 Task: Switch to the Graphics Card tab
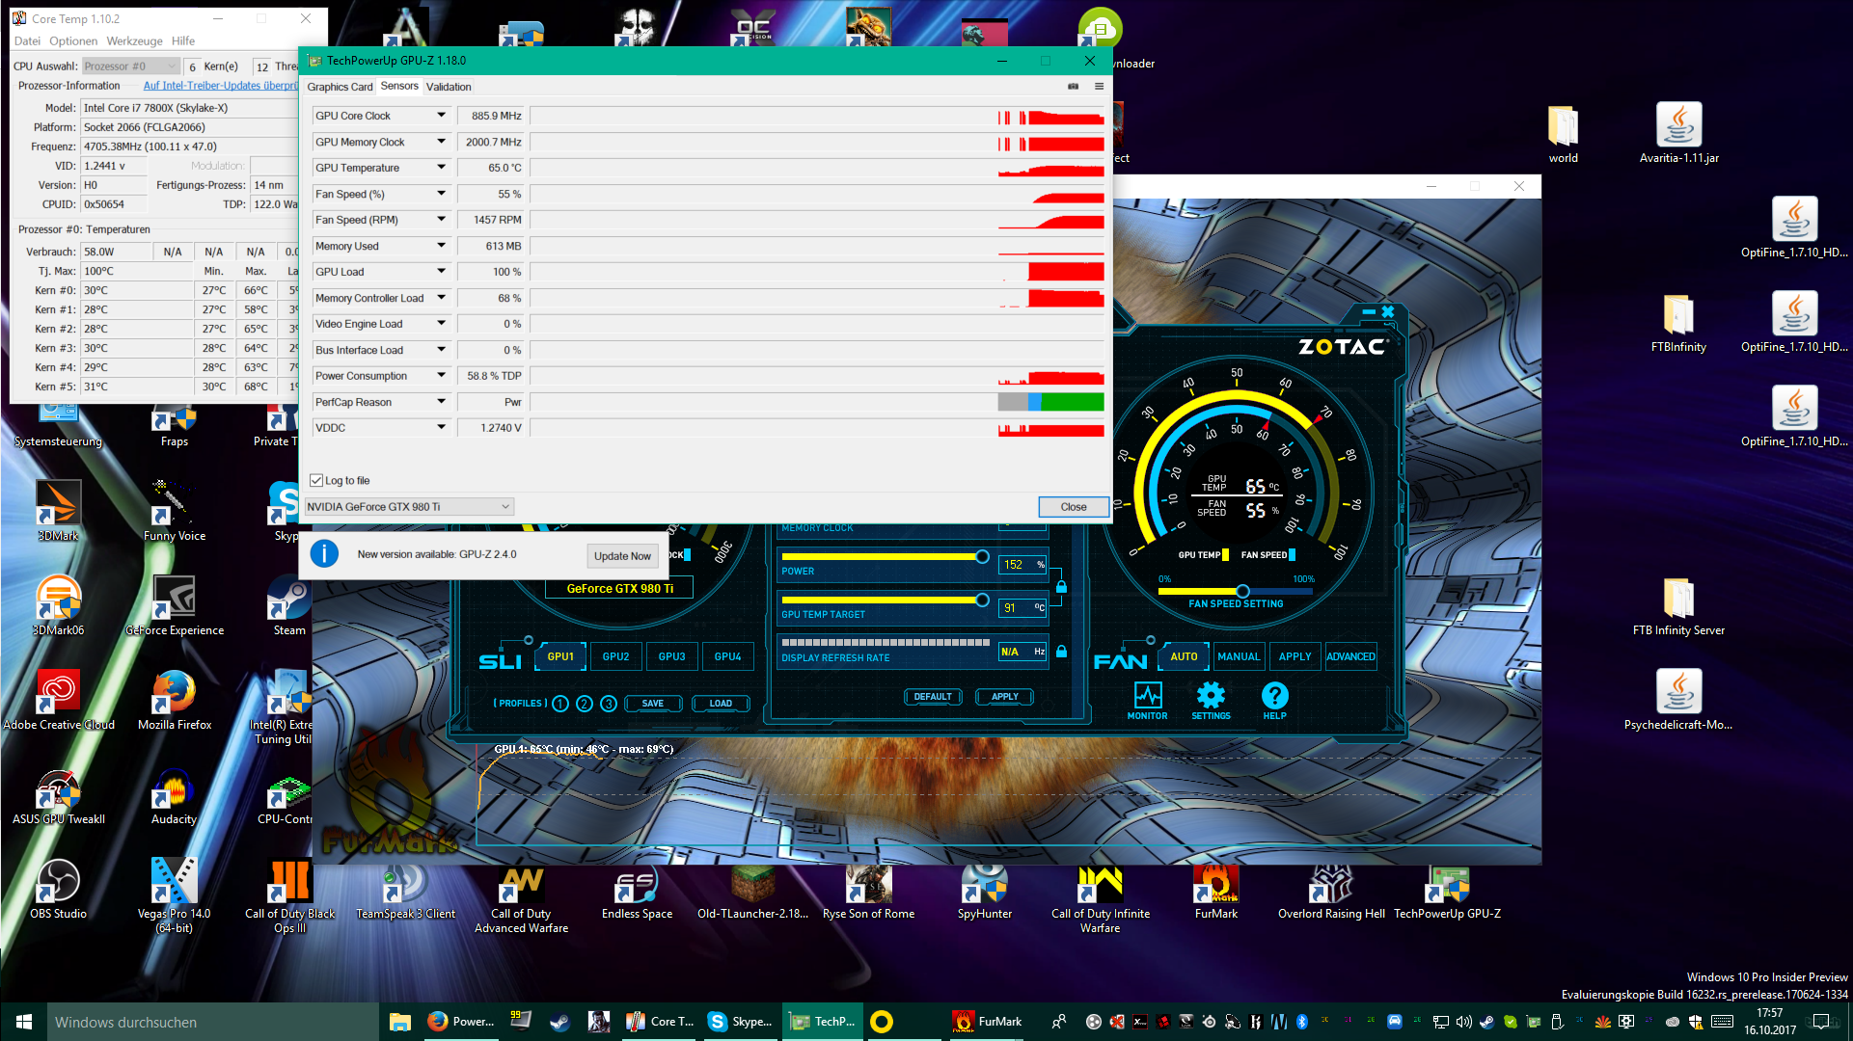340,87
